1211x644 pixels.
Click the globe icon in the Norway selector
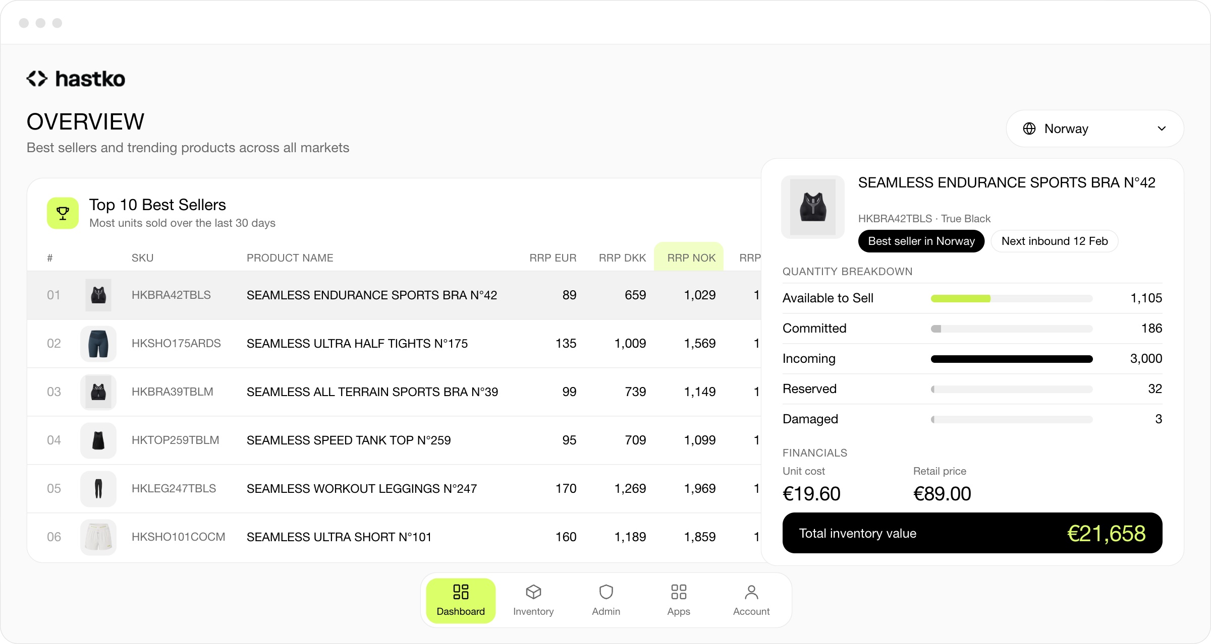tap(1029, 128)
